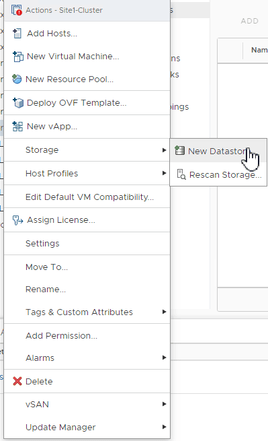Open Host Profiles menu item

[x=87, y=173]
